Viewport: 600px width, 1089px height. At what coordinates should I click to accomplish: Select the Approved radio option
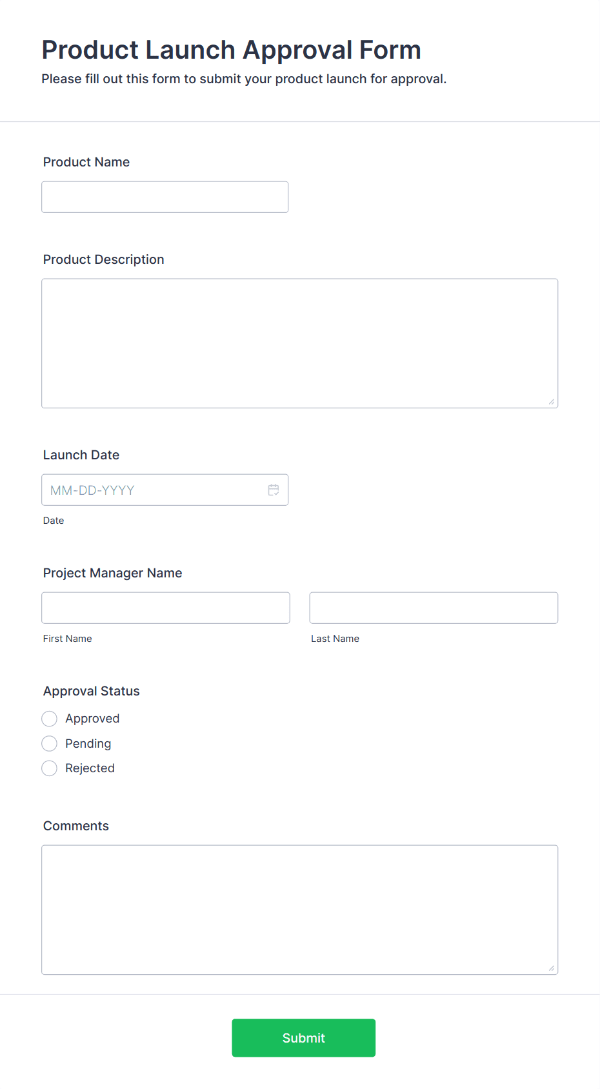[x=49, y=719]
